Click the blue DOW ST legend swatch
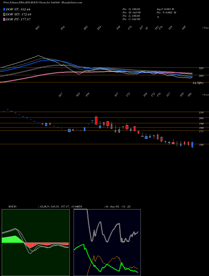This screenshot has width=209, height=276. (x=5, y=10)
